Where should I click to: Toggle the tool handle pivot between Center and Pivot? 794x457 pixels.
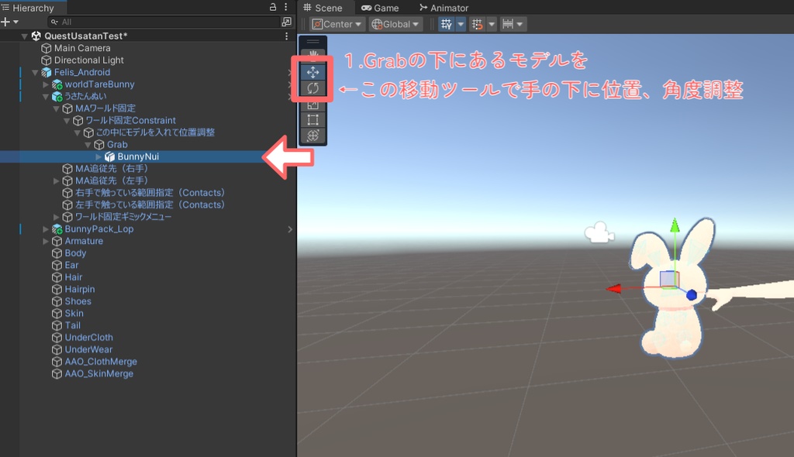(336, 23)
